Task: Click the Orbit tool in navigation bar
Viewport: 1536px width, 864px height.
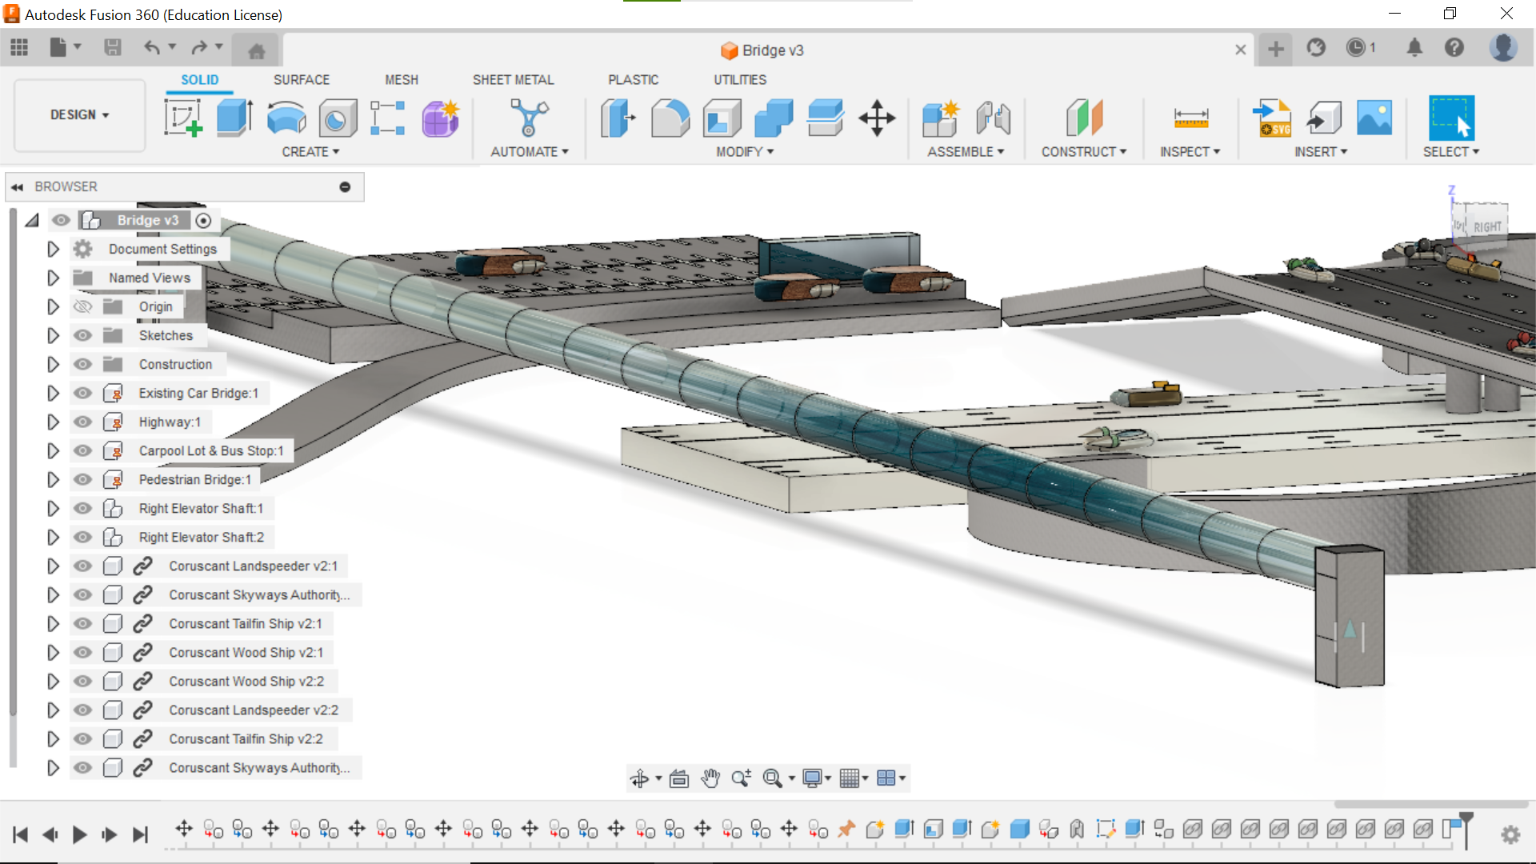Action: coord(639,778)
